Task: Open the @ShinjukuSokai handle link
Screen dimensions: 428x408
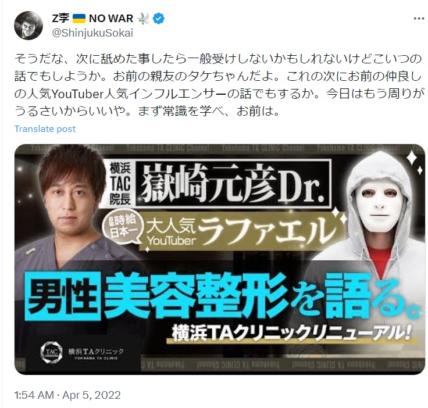Action: coord(92,33)
